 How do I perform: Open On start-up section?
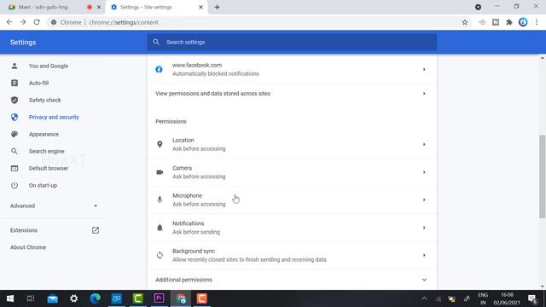43,185
